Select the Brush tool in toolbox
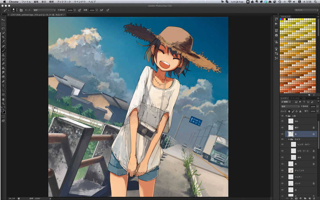Image resolution: width=320 pixels, height=200 pixels. [3, 51]
